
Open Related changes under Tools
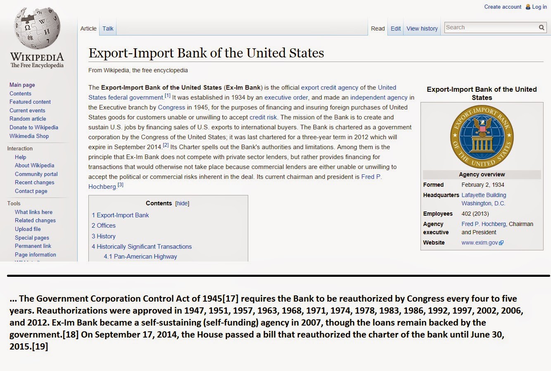(x=36, y=220)
